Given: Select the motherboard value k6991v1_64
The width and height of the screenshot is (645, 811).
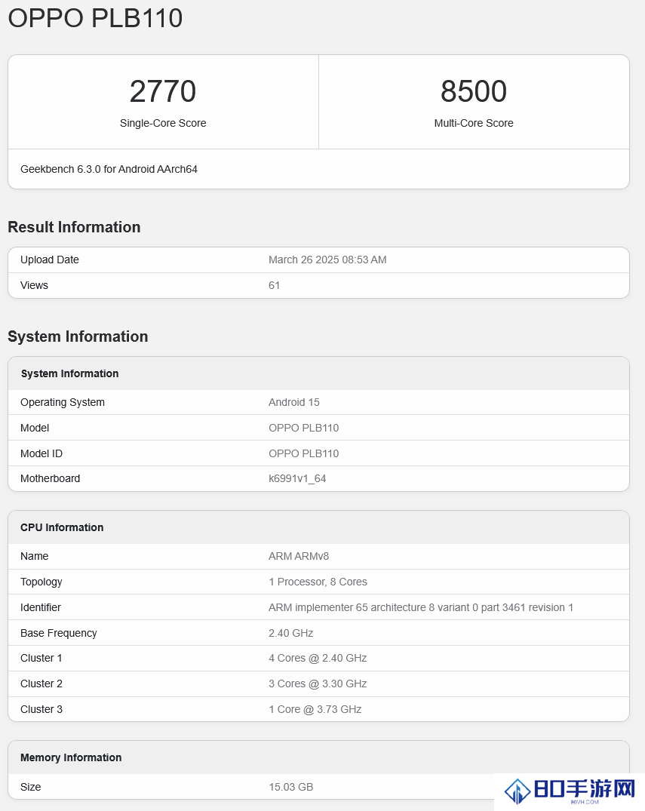Looking at the screenshot, I should pyautogui.click(x=297, y=478).
